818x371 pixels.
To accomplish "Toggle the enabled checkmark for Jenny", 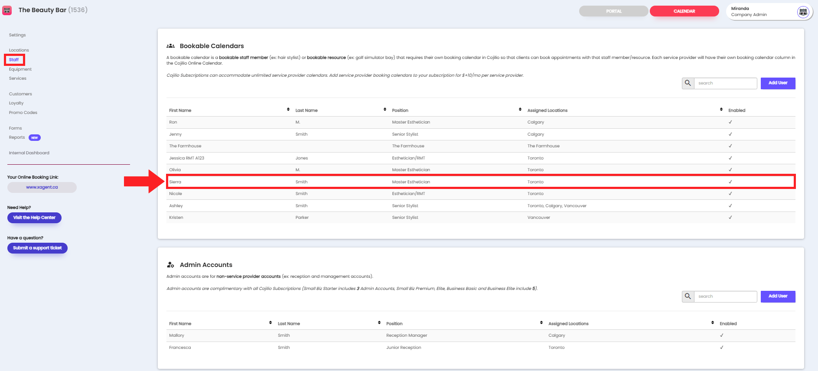I will [730, 134].
